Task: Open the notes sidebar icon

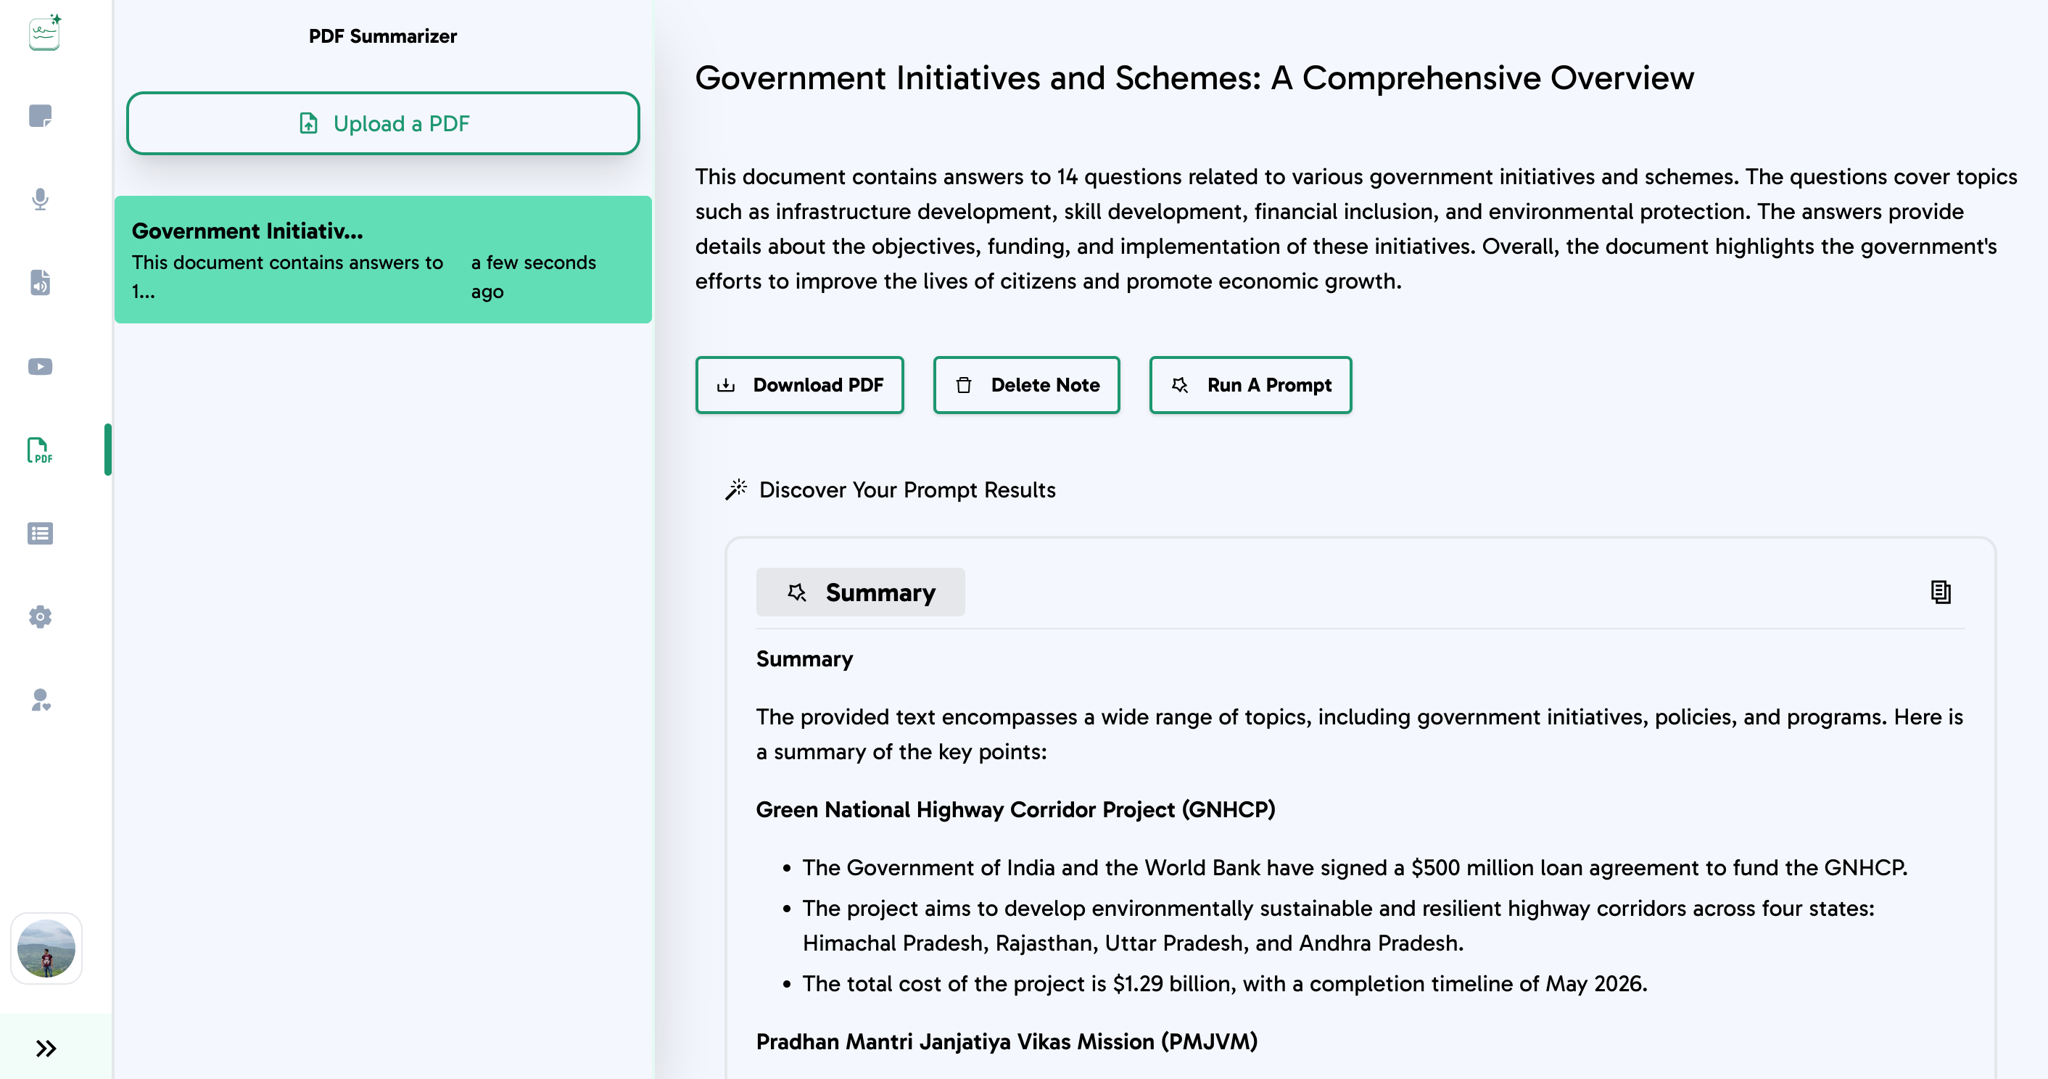Action: pyautogui.click(x=40, y=116)
